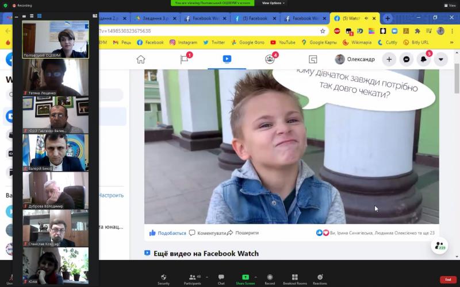Image resolution: width=460 pixels, height=287 pixels.
Task: Select Полтавський ОЦЕВУМ video thumbnail
Action: (x=56, y=39)
